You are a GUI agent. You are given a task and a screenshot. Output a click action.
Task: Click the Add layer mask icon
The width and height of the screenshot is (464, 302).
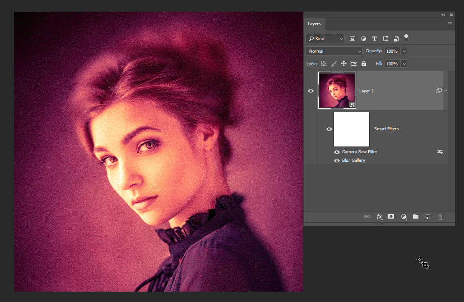pyautogui.click(x=391, y=217)
